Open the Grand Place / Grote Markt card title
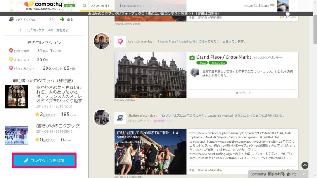 [x=224, y=57]
